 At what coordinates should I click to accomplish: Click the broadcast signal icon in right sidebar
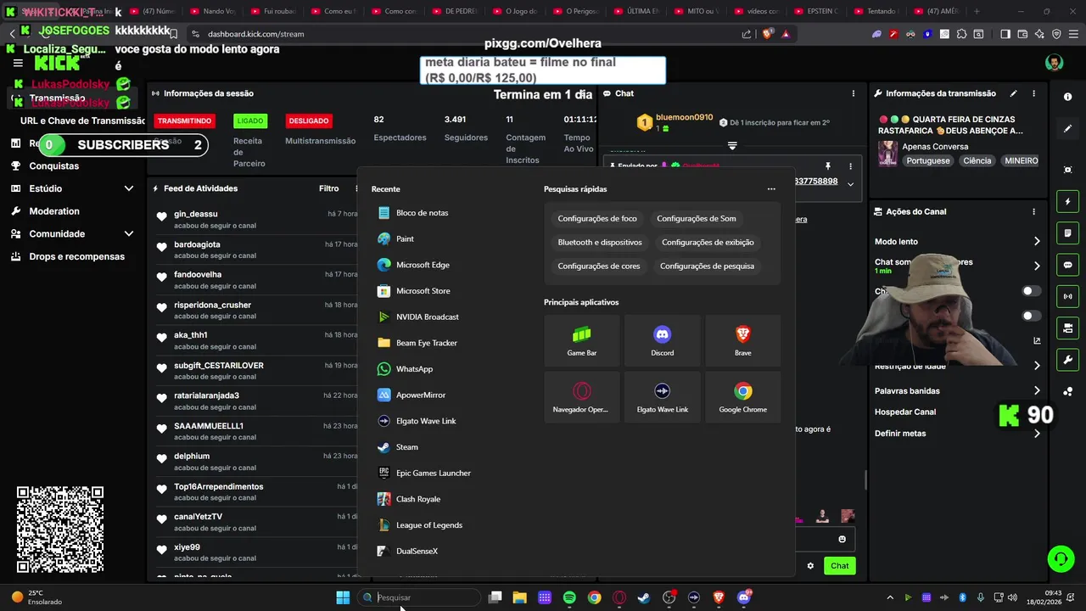1067,296
